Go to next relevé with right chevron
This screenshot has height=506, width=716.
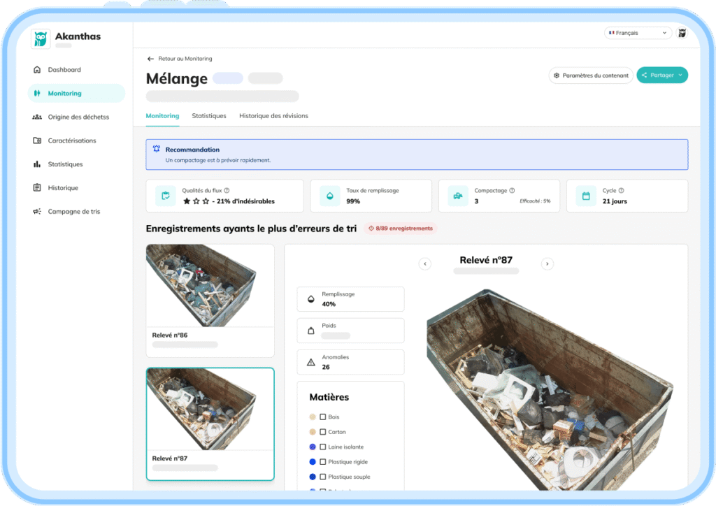(547, 263)
